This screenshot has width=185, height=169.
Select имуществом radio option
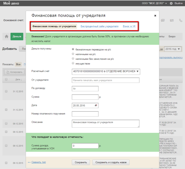(x=73, y=63)
